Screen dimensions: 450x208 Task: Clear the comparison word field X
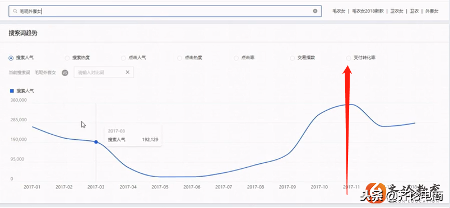click(127, 72)
